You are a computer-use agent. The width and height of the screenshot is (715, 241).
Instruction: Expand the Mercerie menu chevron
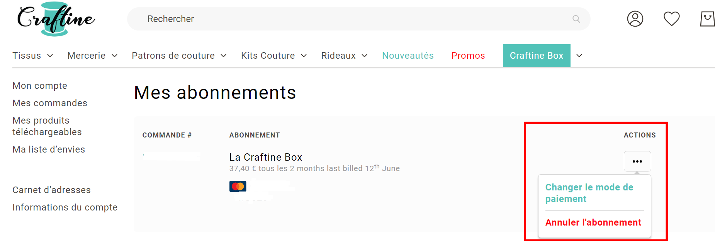(x=115, y=56)
